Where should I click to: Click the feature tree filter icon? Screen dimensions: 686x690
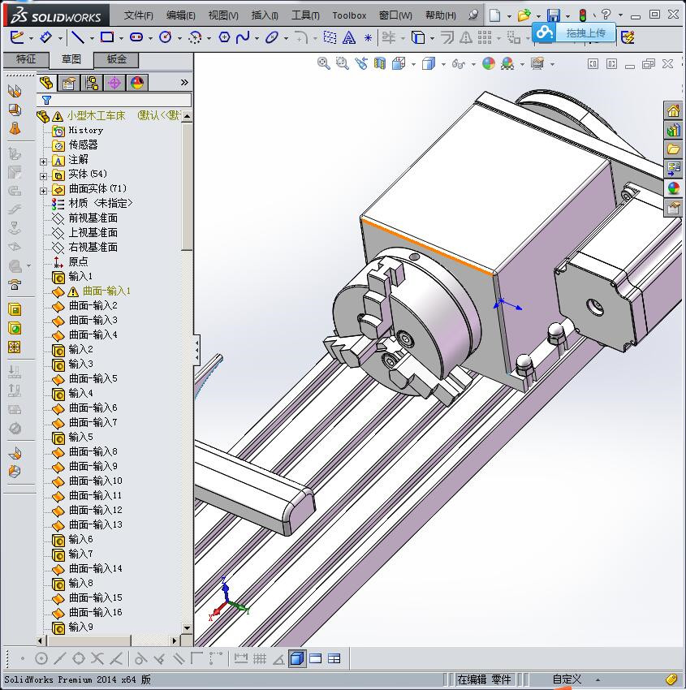point(47,100)
